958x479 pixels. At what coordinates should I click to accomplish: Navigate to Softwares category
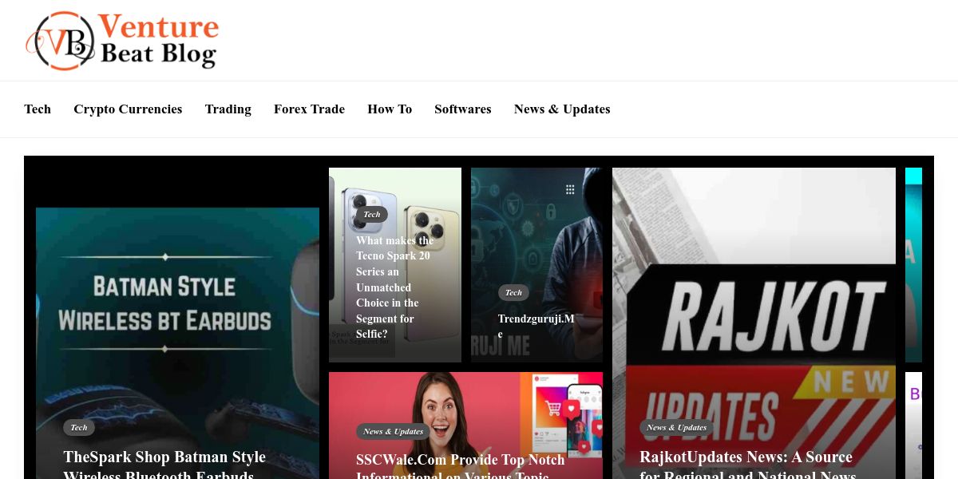tap(463, 109)
